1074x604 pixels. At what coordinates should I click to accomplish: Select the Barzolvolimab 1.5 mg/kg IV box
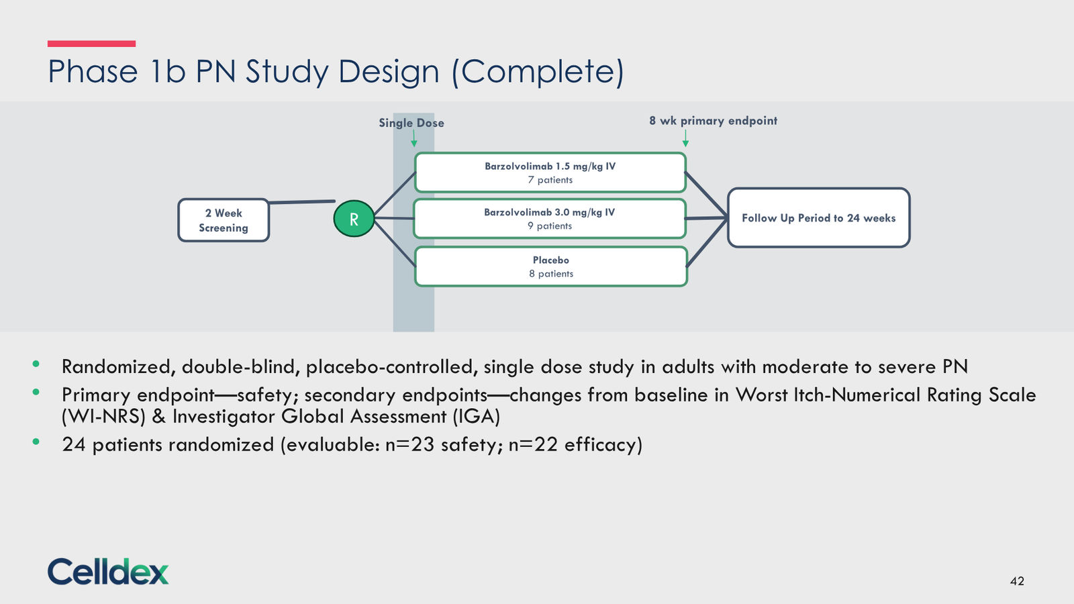[550, 172]
